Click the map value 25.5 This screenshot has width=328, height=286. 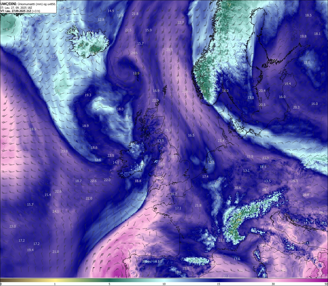[169, 50]
